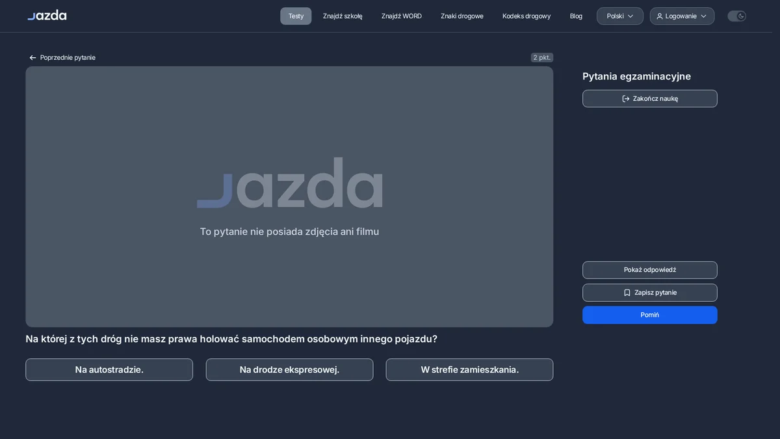
Task: Click the exit icon in Zakończ naukę
Action: (626, 99)
